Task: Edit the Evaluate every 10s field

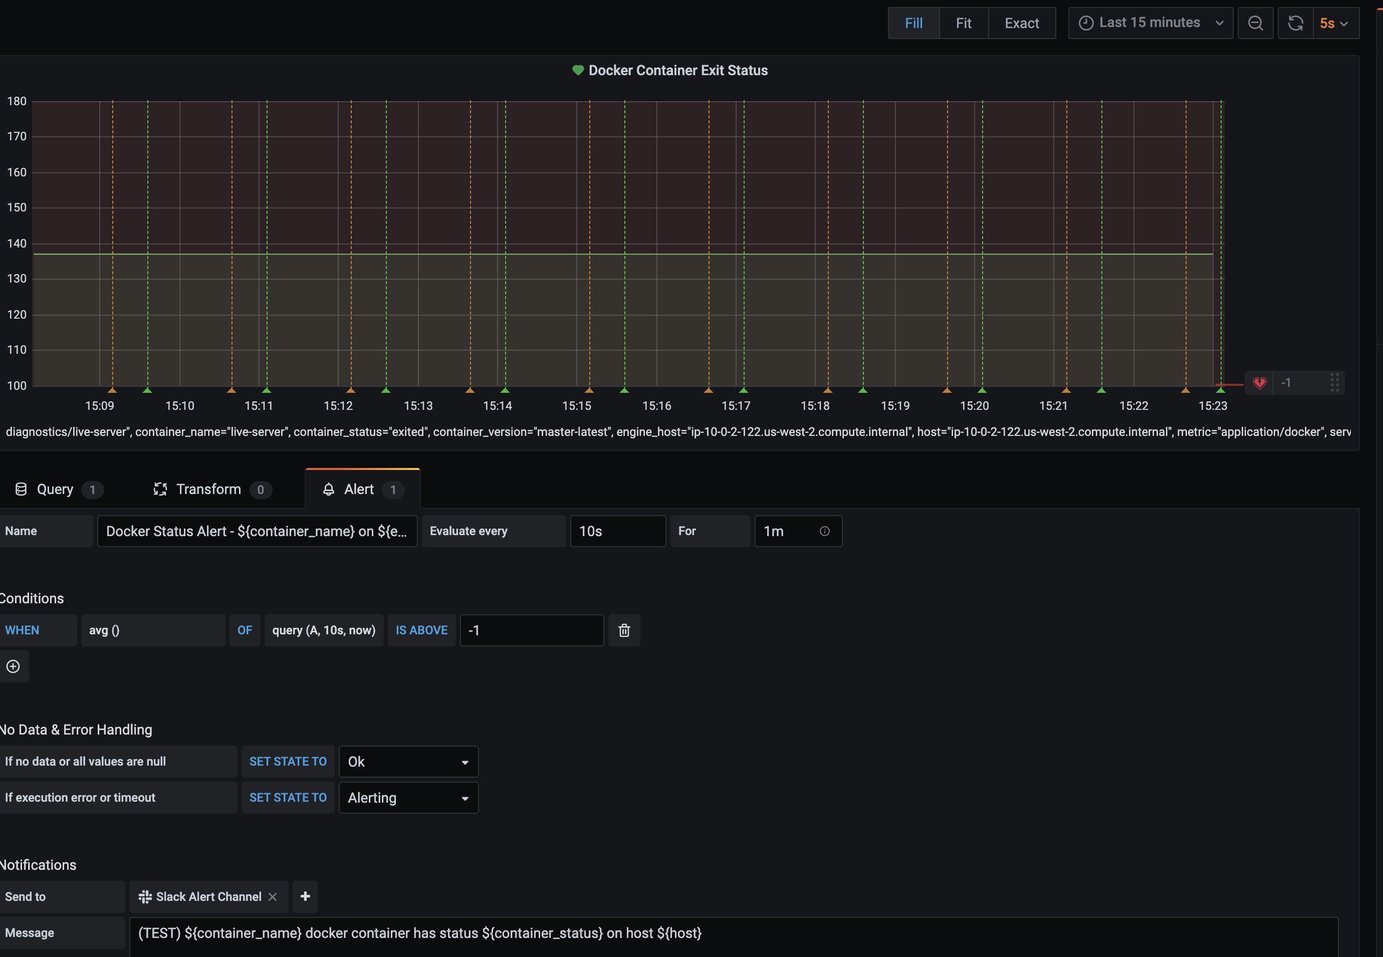Action: pyautogui.click(x=618, y=531)
